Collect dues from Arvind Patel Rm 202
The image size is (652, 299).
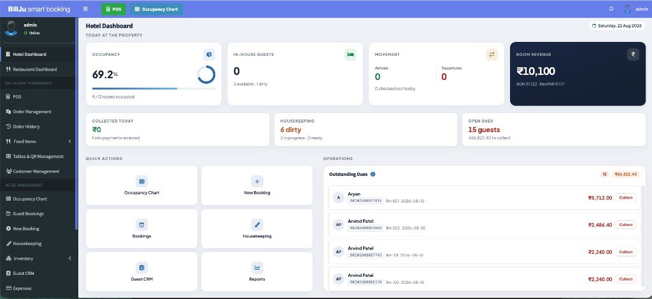pos(626,225)
